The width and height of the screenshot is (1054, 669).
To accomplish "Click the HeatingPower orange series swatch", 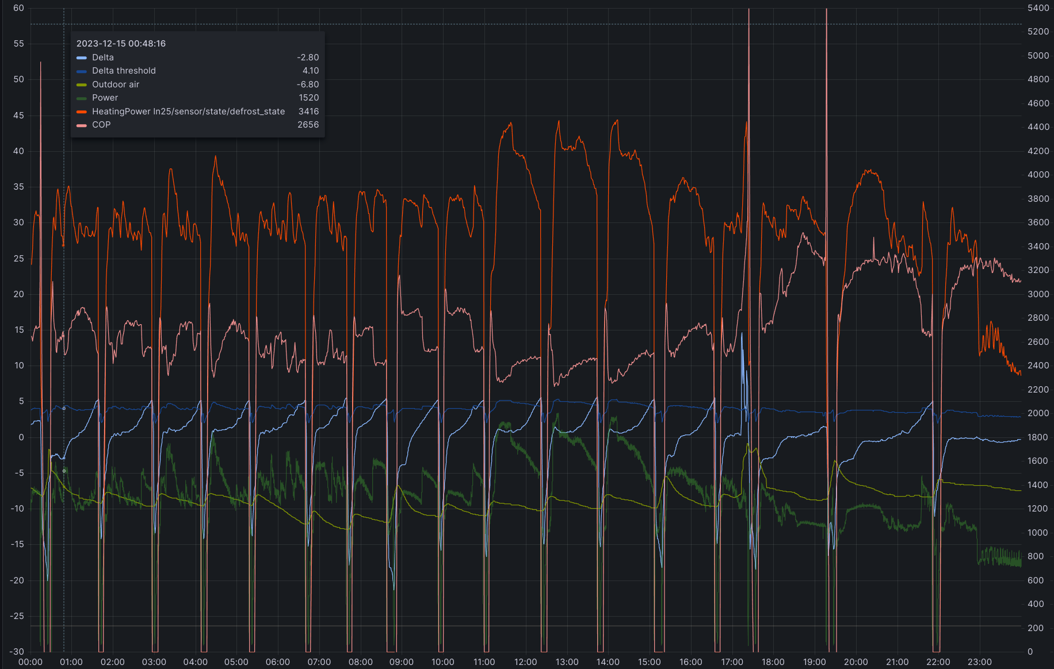I will pos(82,111).
